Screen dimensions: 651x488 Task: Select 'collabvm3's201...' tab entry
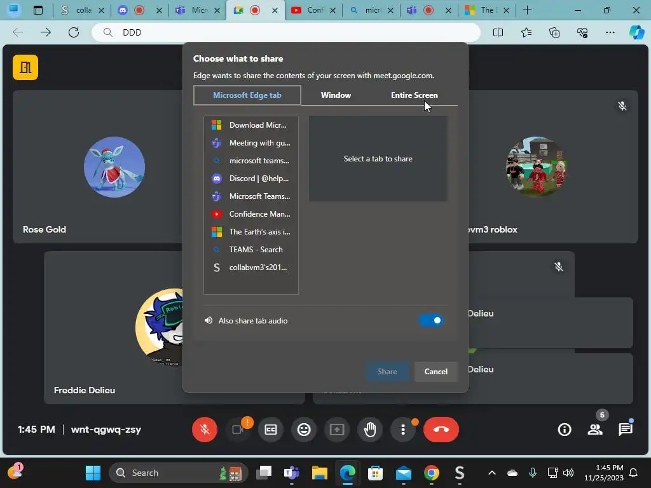[x=251, y=268]
